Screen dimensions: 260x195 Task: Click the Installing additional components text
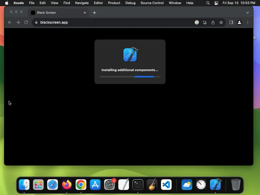point(130,70)
